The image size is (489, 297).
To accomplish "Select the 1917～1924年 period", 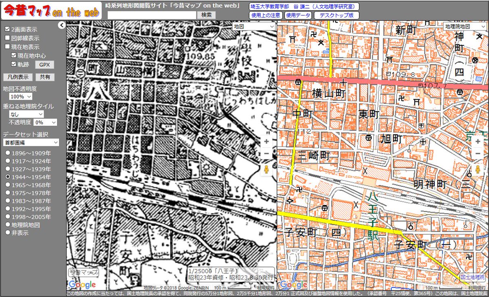I will pos(7,161).
